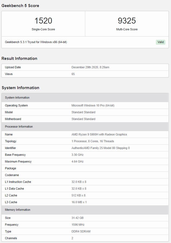Click the Valid status badge

tap(160, 42)
